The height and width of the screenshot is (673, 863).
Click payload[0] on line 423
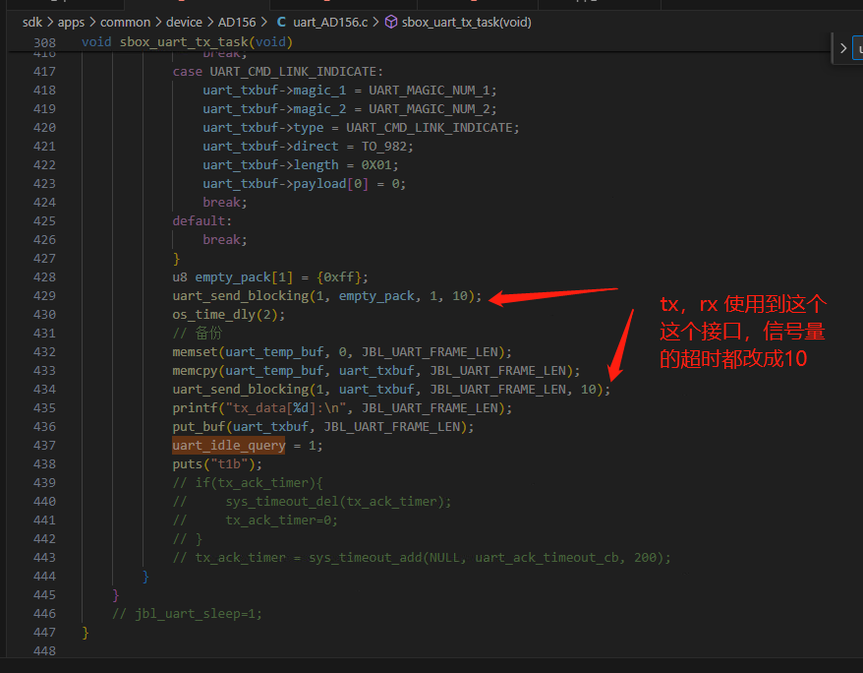[x=331, y=184]
